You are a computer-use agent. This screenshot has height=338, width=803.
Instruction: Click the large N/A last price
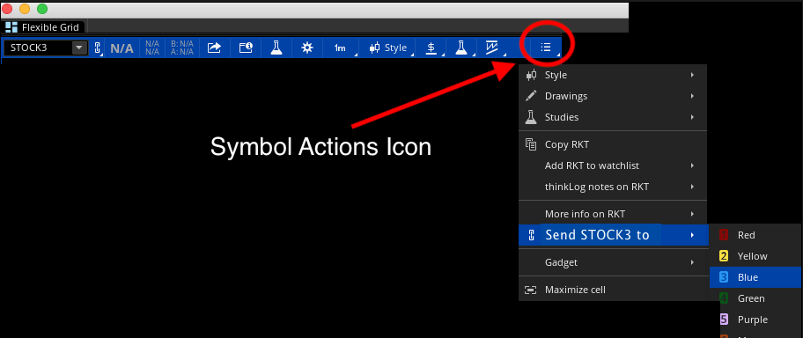(122, 48)
